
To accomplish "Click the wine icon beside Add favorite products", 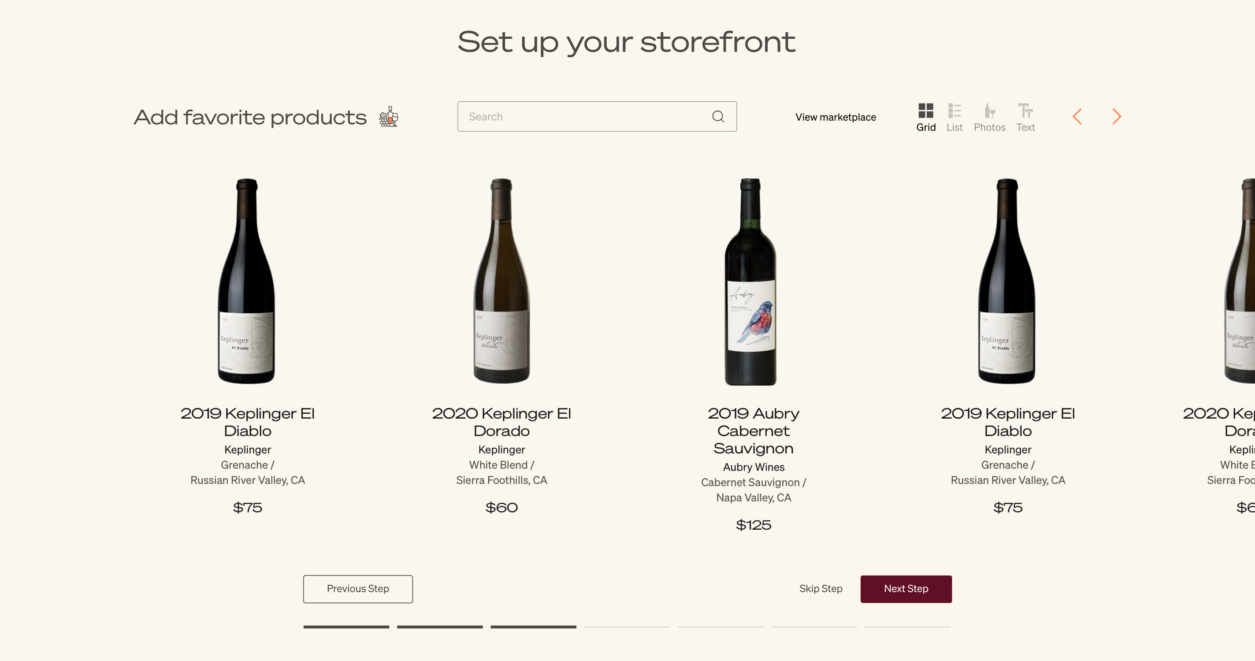I will coord(389,116).
